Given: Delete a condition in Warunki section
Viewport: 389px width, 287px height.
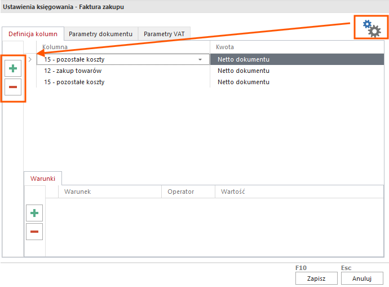Looking at the screenshot, I should tap(34, 231).
